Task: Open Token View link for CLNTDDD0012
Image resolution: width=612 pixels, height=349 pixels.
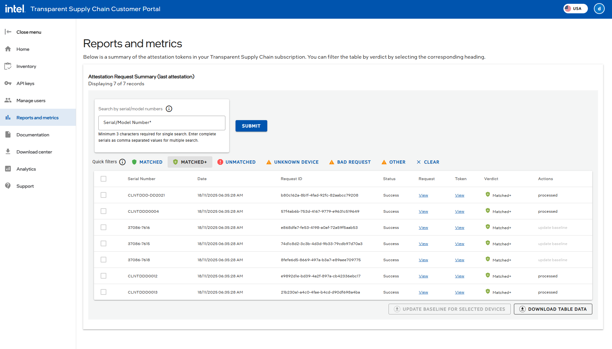Action: [x=459, y=276]
